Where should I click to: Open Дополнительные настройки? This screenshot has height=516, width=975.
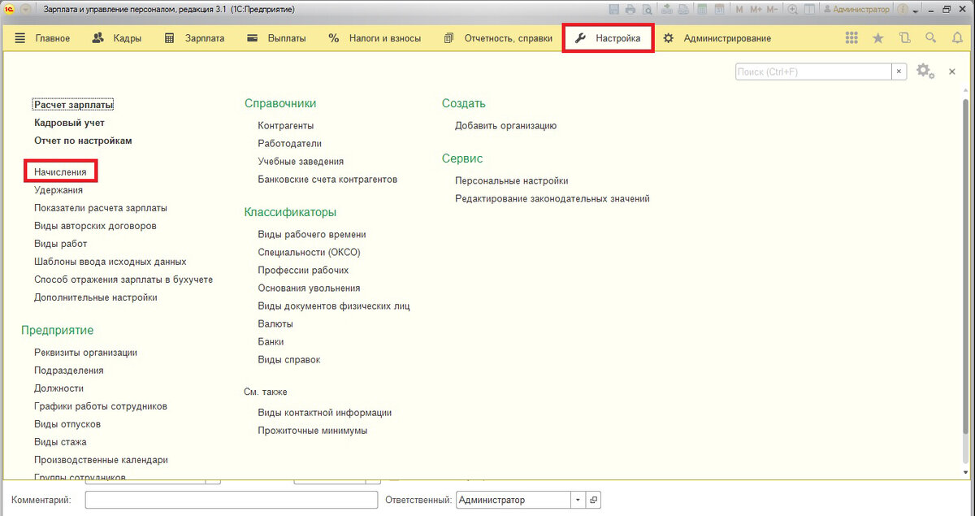(96, 297)
